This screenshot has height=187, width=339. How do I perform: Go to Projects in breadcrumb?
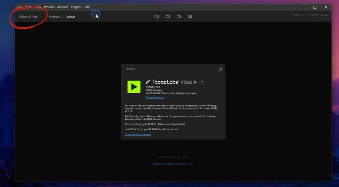pos(54,17)
